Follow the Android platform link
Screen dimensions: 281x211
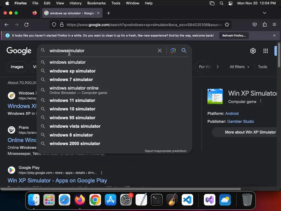[x=232, y=113]
